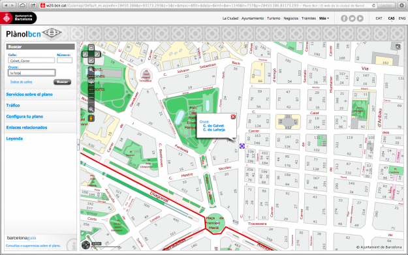Pan the map left with arrow control
The height and width of the screenshot is (255, 408).
click(x=85, y=54)
